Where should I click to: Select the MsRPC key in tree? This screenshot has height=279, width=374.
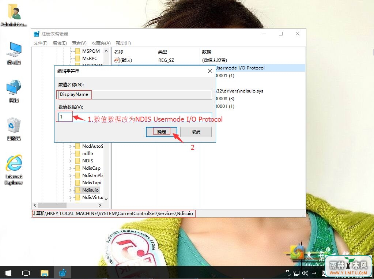click(90, 58)
